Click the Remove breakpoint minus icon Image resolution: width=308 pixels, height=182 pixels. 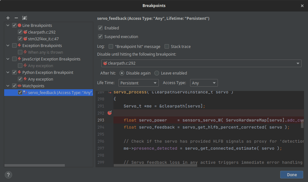(x=16, y=18)
